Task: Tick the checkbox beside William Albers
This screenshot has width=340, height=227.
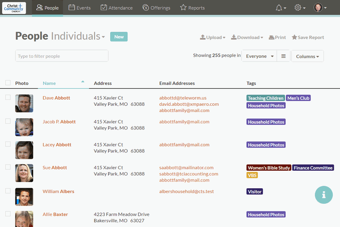Action: click(8, 191)
